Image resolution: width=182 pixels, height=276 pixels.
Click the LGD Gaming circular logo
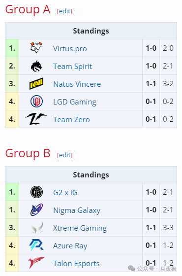click(36, 102)
